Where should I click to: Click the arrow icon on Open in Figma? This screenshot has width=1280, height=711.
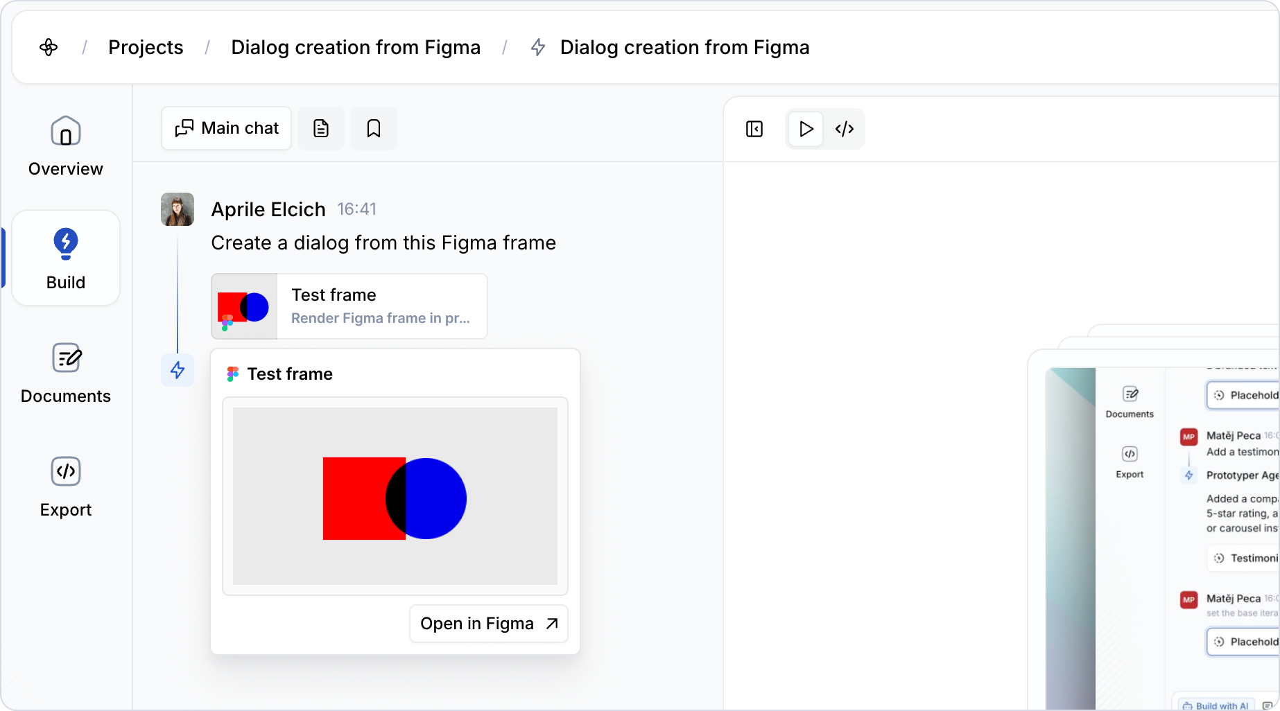click(552, 624)
